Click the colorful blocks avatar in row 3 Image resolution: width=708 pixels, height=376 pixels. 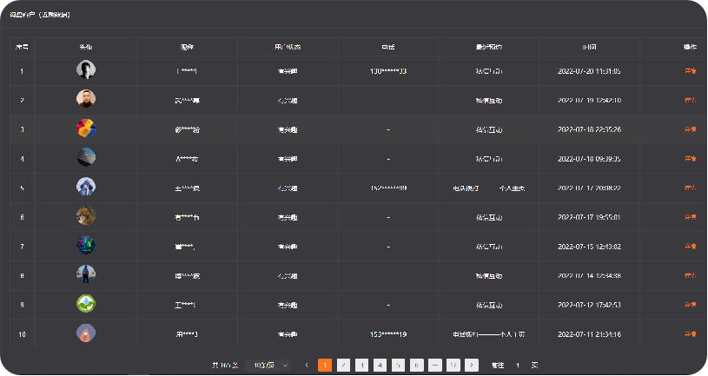tap(86, 129)
